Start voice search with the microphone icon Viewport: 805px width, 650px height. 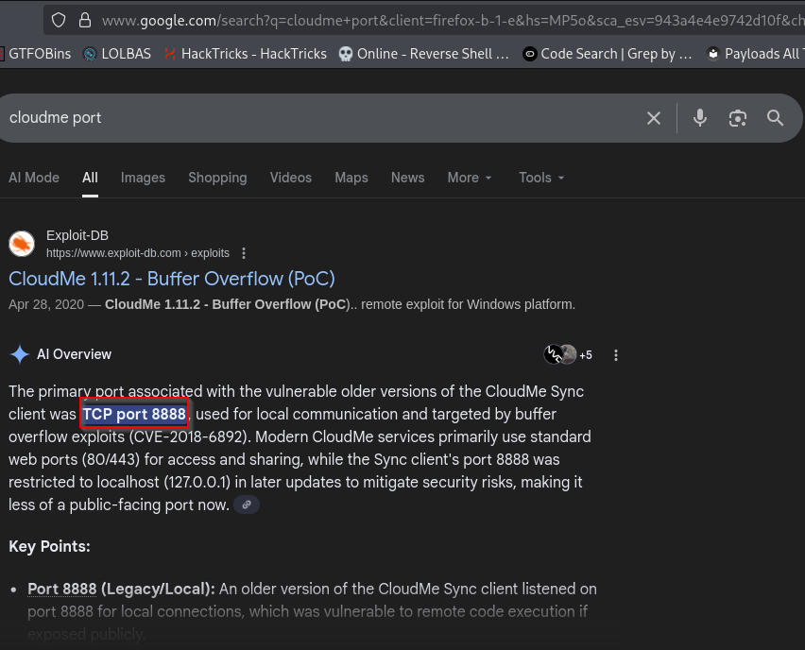(700, 118)
